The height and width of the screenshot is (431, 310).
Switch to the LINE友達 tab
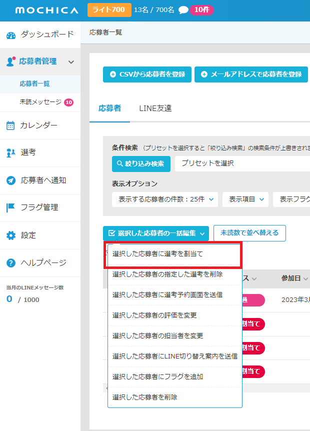[155, 108]
